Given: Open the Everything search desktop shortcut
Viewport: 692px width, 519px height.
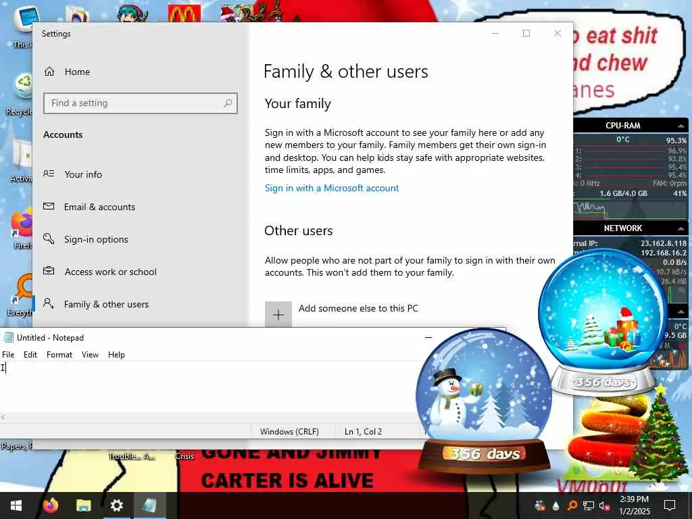Looking at the screenshot, I should click(x=21, y=296).
